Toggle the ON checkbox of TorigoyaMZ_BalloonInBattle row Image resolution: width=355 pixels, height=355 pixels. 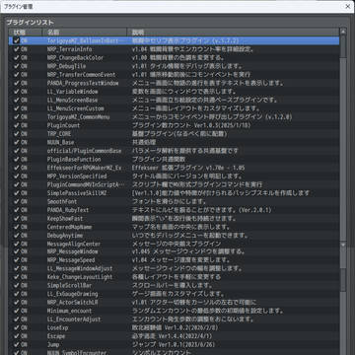16,40
